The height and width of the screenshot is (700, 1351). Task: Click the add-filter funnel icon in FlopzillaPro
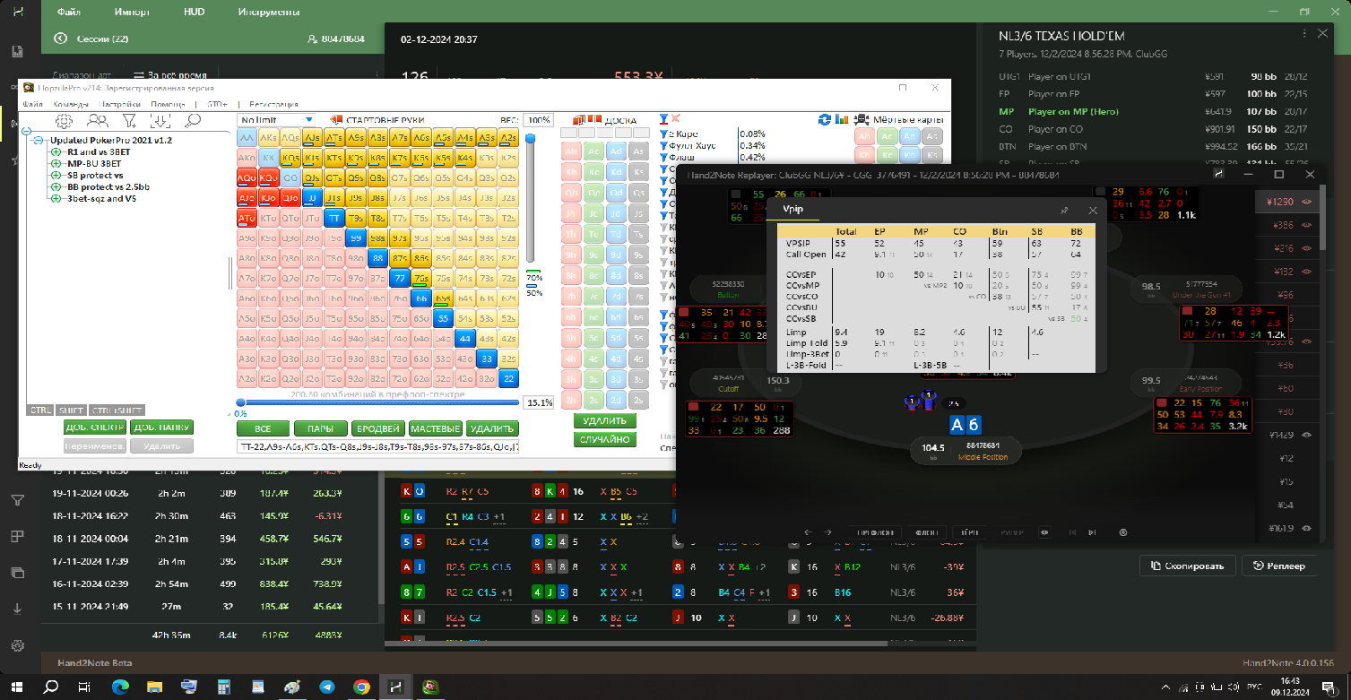pyautogui.click(x=130, y=120)
